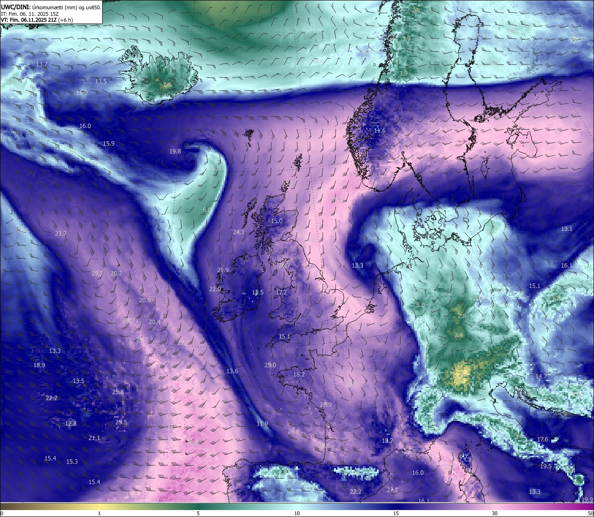Click the 11.6 value over Norway
The image size is (594, 517).
380,131
